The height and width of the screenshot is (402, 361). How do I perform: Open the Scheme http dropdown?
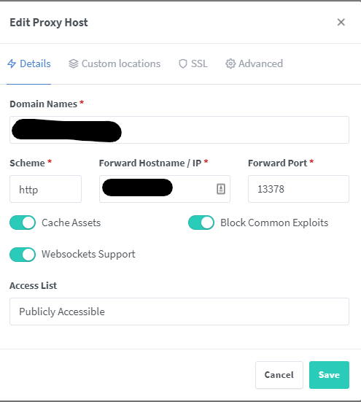[x=46, y=189]
